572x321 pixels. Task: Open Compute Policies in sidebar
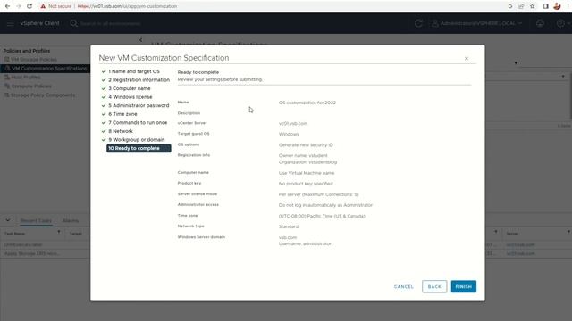pyautogui.click(x=31, y=86)
